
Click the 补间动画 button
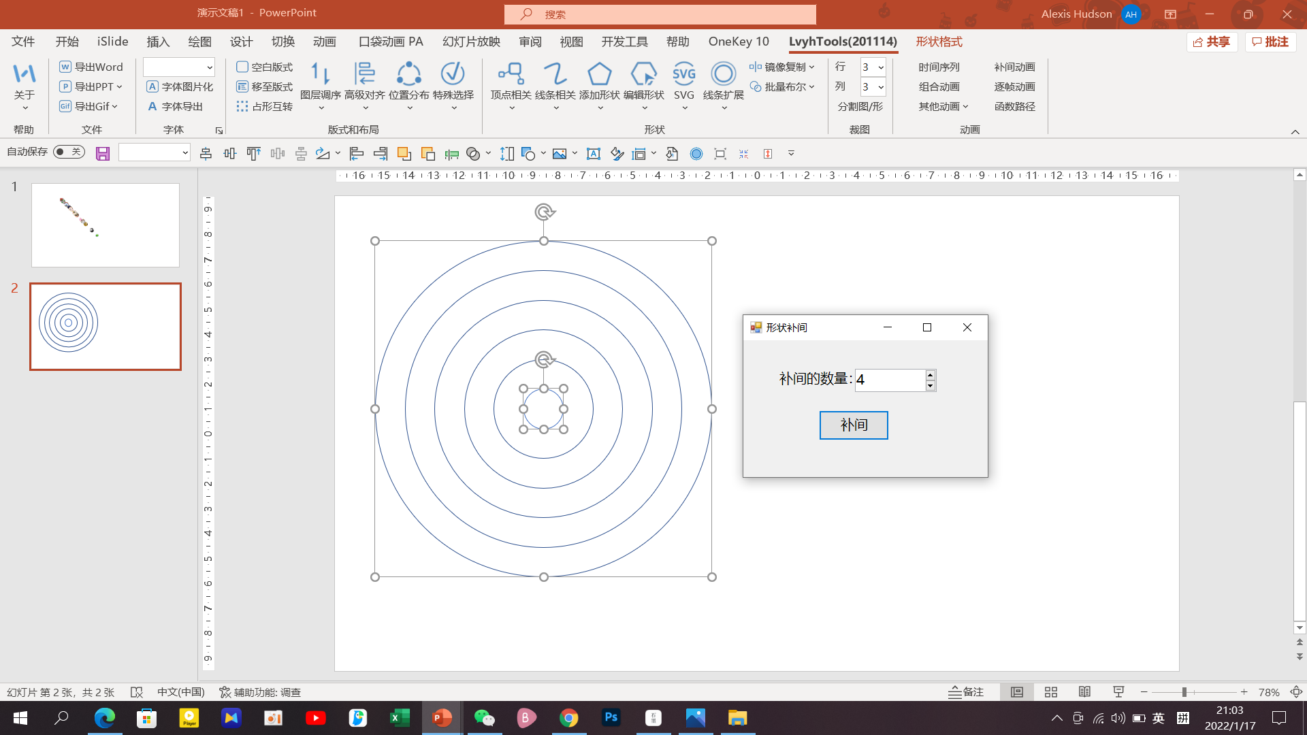coord(1014,67)
